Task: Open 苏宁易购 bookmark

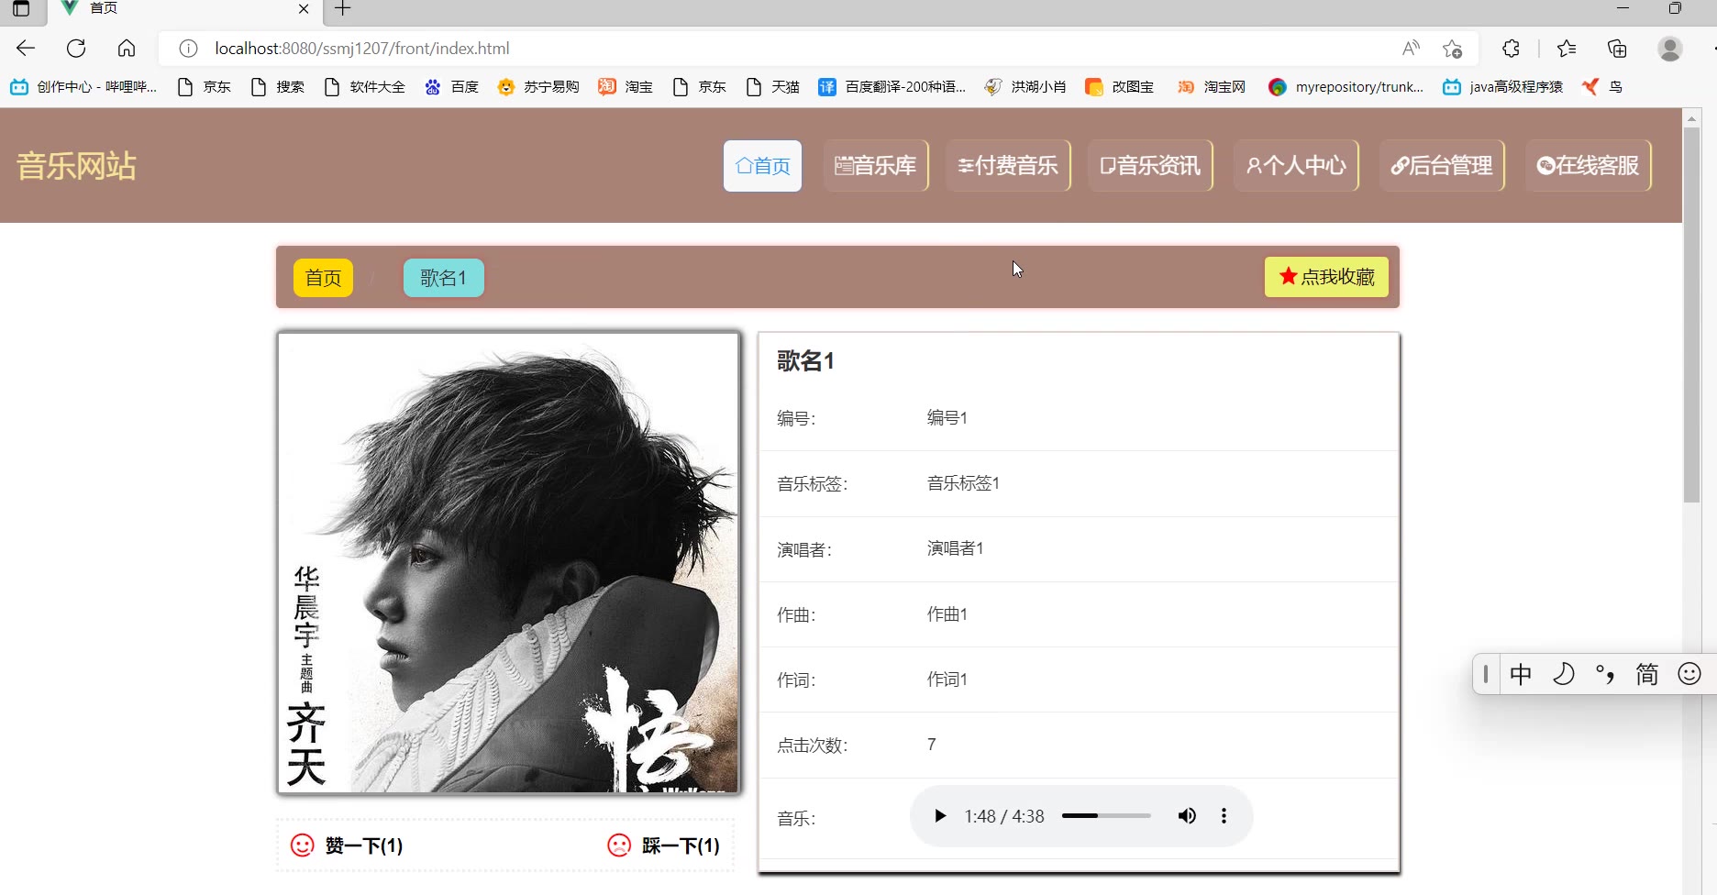Action: 538,87
